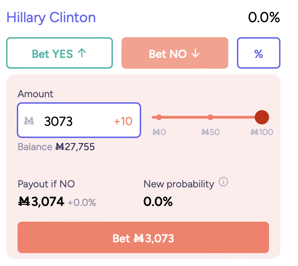Select Bet NO option
The height and width of the screenshot is (266, 298).
click(x=175, y=53)
